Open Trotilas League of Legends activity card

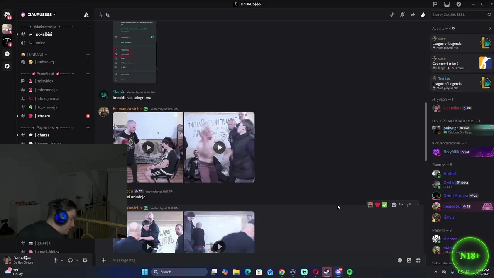click(x=462, y=83)
